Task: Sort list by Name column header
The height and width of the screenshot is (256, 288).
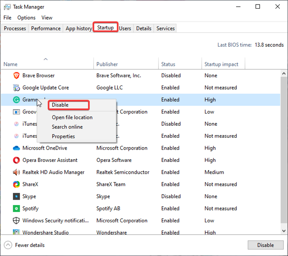Action: [x=11, y=64]
